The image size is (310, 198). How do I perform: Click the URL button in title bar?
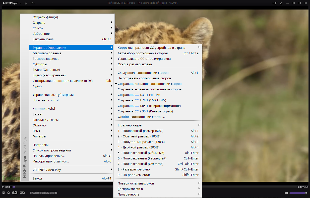tap(33, 3)
